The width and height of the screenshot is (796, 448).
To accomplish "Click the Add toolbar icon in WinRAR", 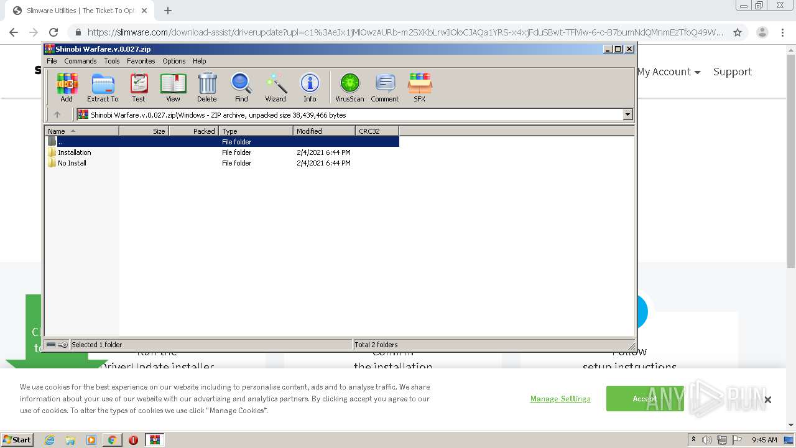I will (x=67, y=86).
